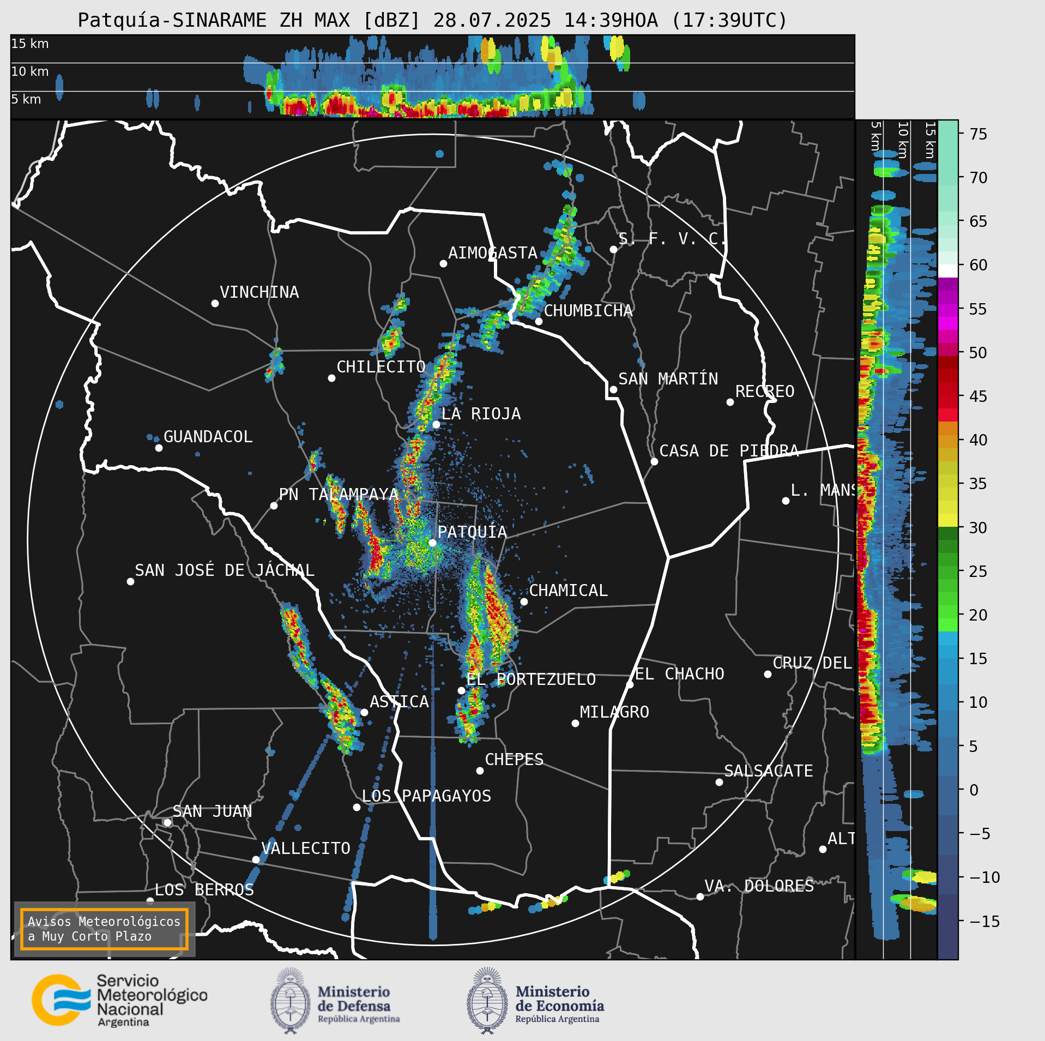Click the CHILECITO city marker
1045x1041 pixels.
[331, 378]
